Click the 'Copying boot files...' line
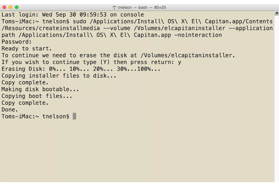Screen dimensions: 279x186 pyautogui.click(x=37, y=96)
